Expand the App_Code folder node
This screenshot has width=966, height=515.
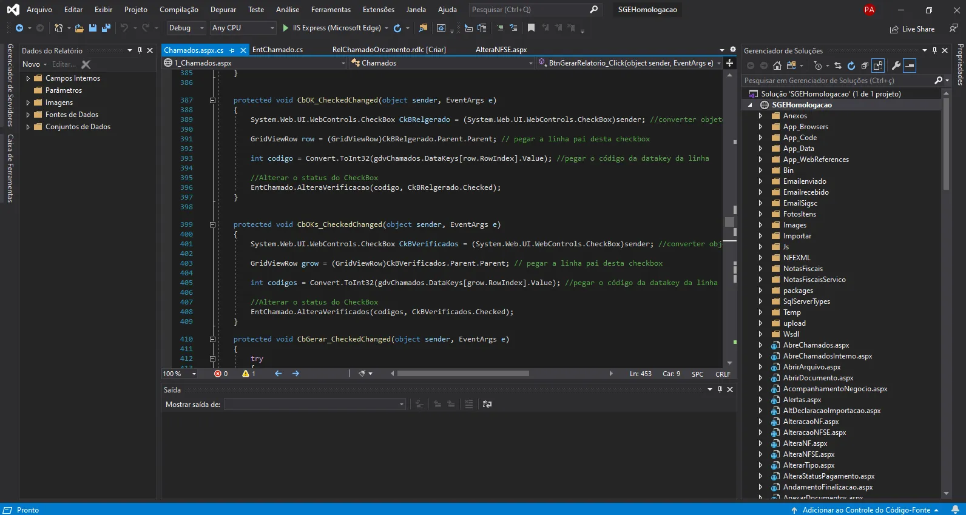760,138
